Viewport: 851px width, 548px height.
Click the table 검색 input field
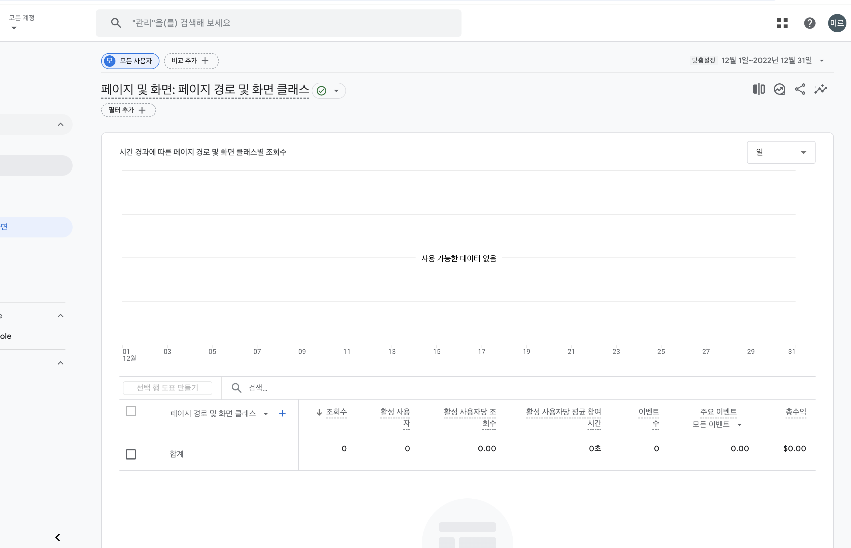coord(518,388)
